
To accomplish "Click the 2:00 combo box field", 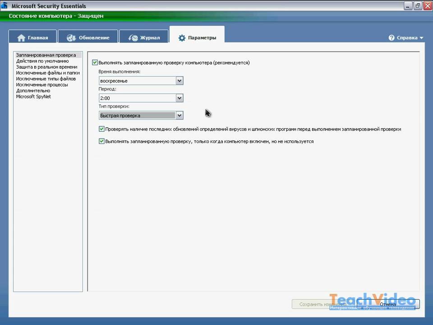I will (141, 98).
